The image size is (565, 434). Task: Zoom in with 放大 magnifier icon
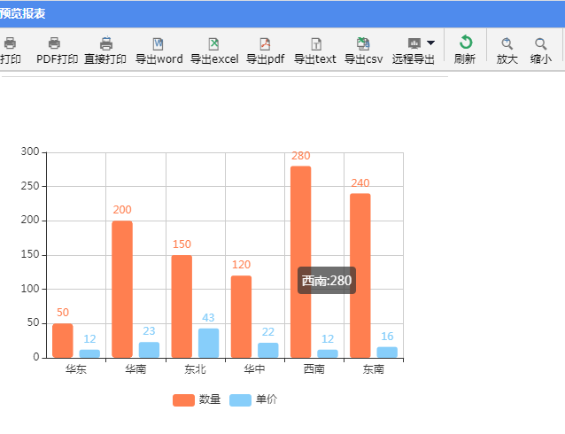507,43
